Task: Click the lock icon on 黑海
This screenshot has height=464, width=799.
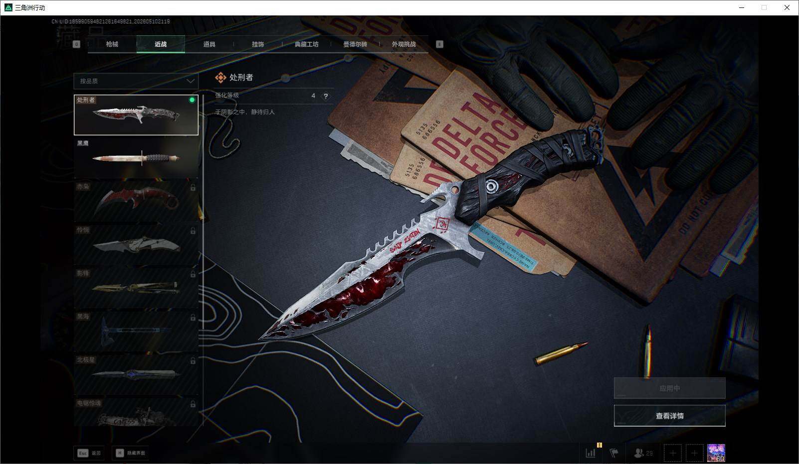Action: (x=193, y=318)
